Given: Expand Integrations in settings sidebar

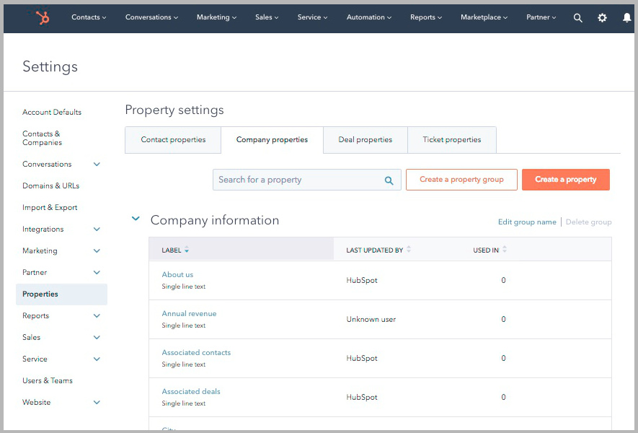Looking at the screenshot, I should (97, 229).
